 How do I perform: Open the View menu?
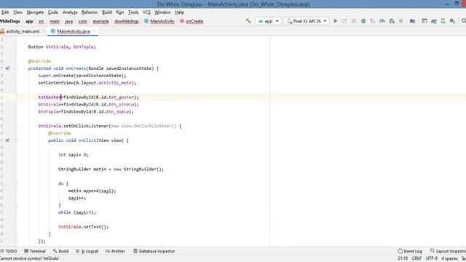[17, 12]
